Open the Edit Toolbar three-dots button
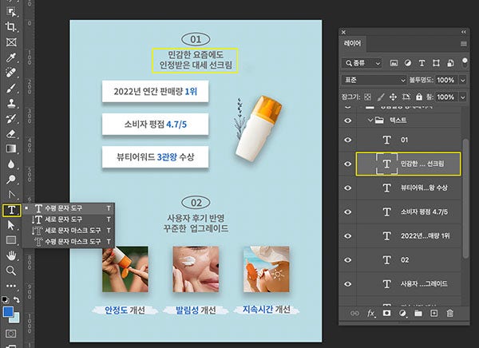 click(11, 286)
